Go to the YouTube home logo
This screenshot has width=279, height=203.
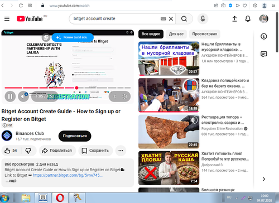pos(30,19)
